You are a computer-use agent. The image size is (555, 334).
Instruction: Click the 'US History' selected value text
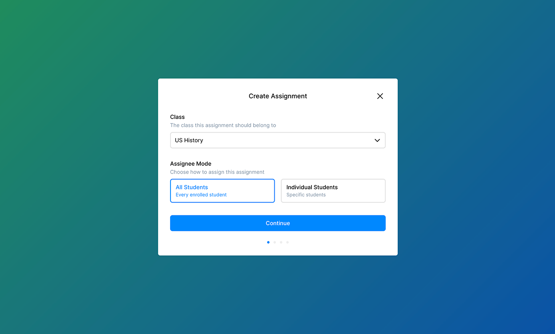(x=189, y=140)
